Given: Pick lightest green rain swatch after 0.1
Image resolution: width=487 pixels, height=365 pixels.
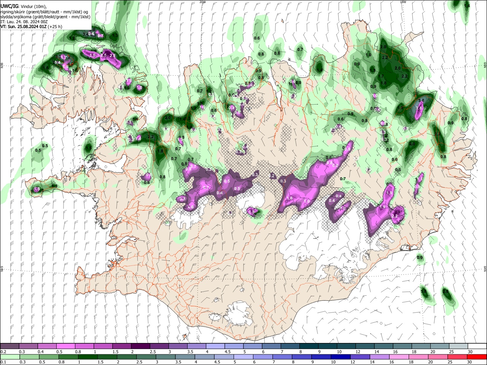Looking at the screenshot, I should pyautogui.click(x=10, y=357).
